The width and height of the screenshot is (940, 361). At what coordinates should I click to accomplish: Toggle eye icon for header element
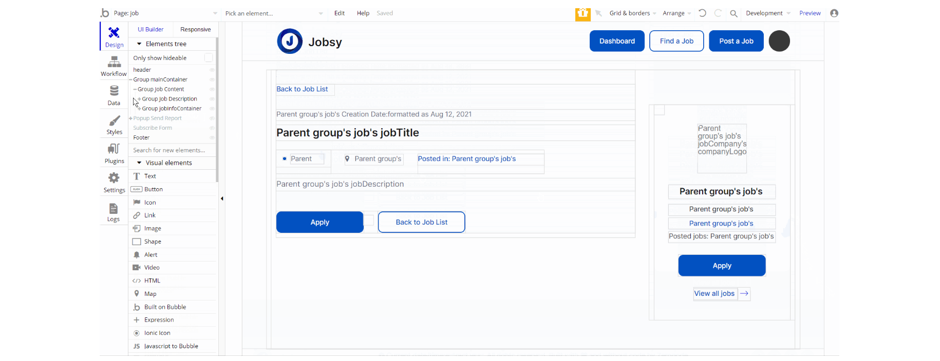[212, 70]
